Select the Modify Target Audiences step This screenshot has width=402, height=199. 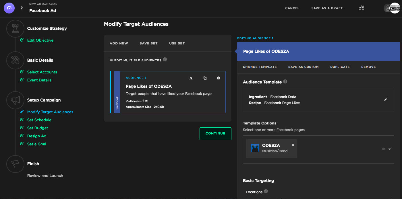pos(50,112)
